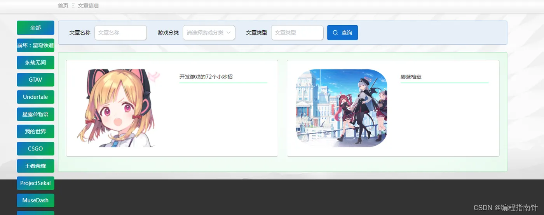Go to 首页 breadcrumb link
The image size is (544, 215).
pyautogui.click(x=63, y=5)
